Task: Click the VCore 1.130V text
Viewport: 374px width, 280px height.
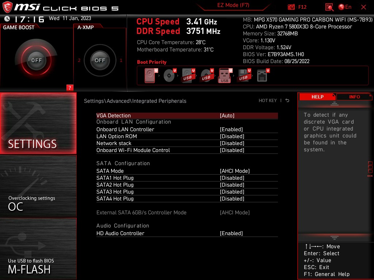Action: point(259,40)
